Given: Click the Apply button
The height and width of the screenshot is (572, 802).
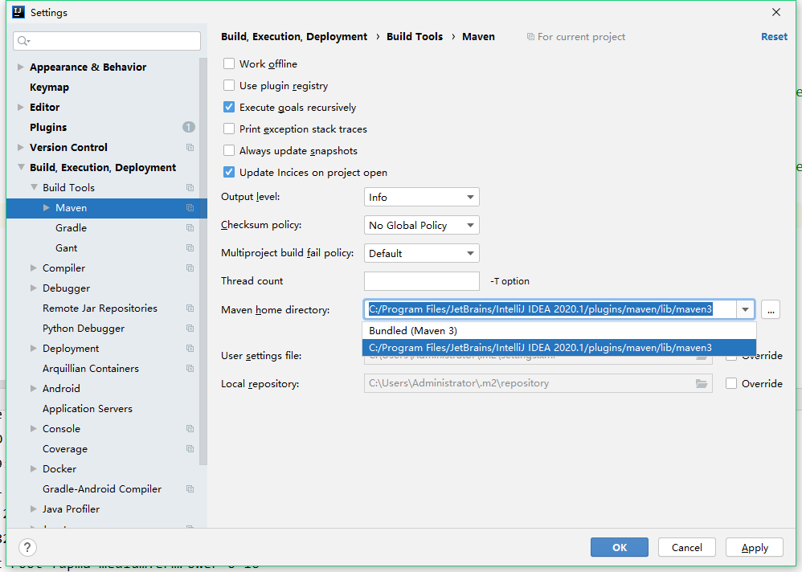Looking at the screenshot, I should (x=755, y=547).
